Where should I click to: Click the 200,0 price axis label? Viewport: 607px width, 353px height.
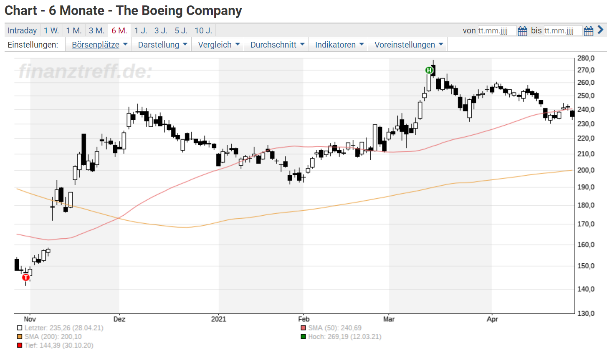pyautogui.click(x=586, y=170)
